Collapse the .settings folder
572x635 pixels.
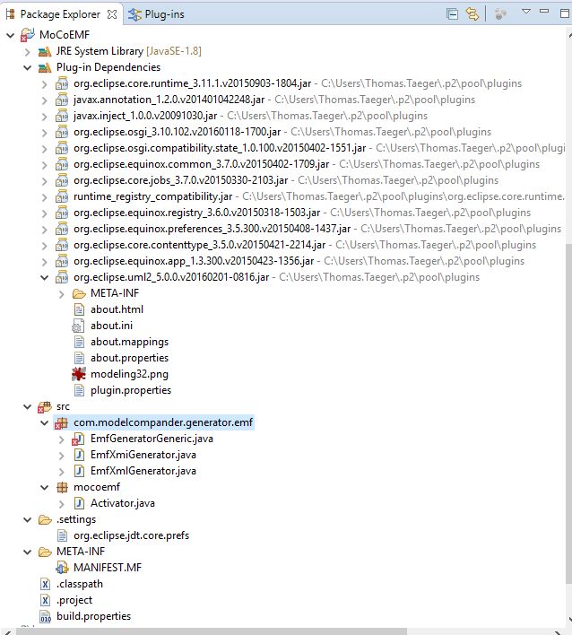point(28,520)
